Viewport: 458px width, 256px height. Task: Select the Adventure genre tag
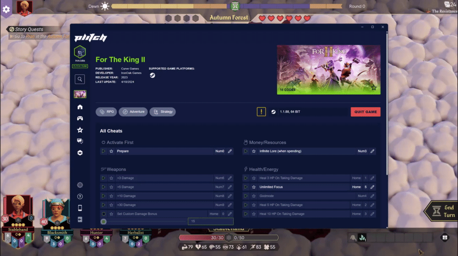(133, 112)
